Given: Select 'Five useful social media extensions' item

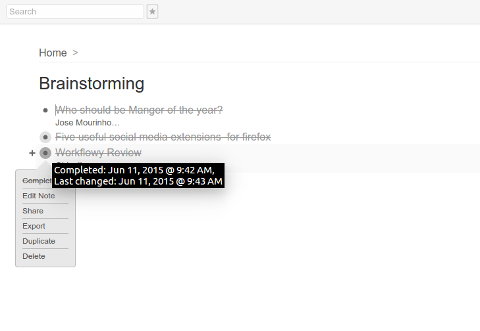Looking at the screenshot, I should tap(163, 137).
